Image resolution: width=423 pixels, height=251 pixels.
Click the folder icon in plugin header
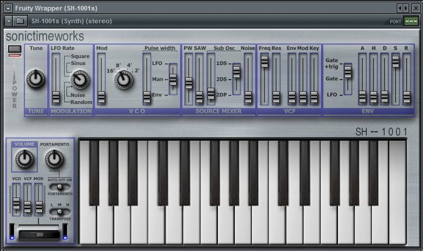click(20, 21)
